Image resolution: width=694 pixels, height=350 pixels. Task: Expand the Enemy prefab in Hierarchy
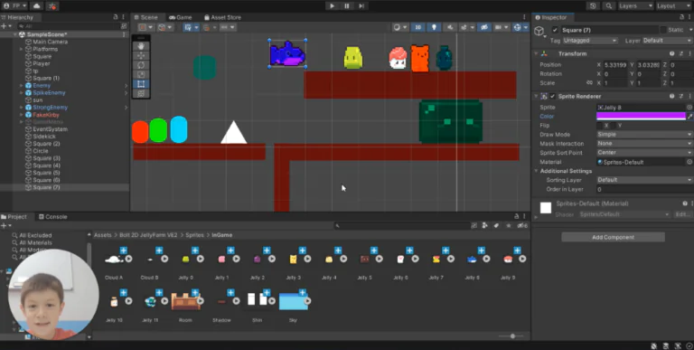click(22, 86)
